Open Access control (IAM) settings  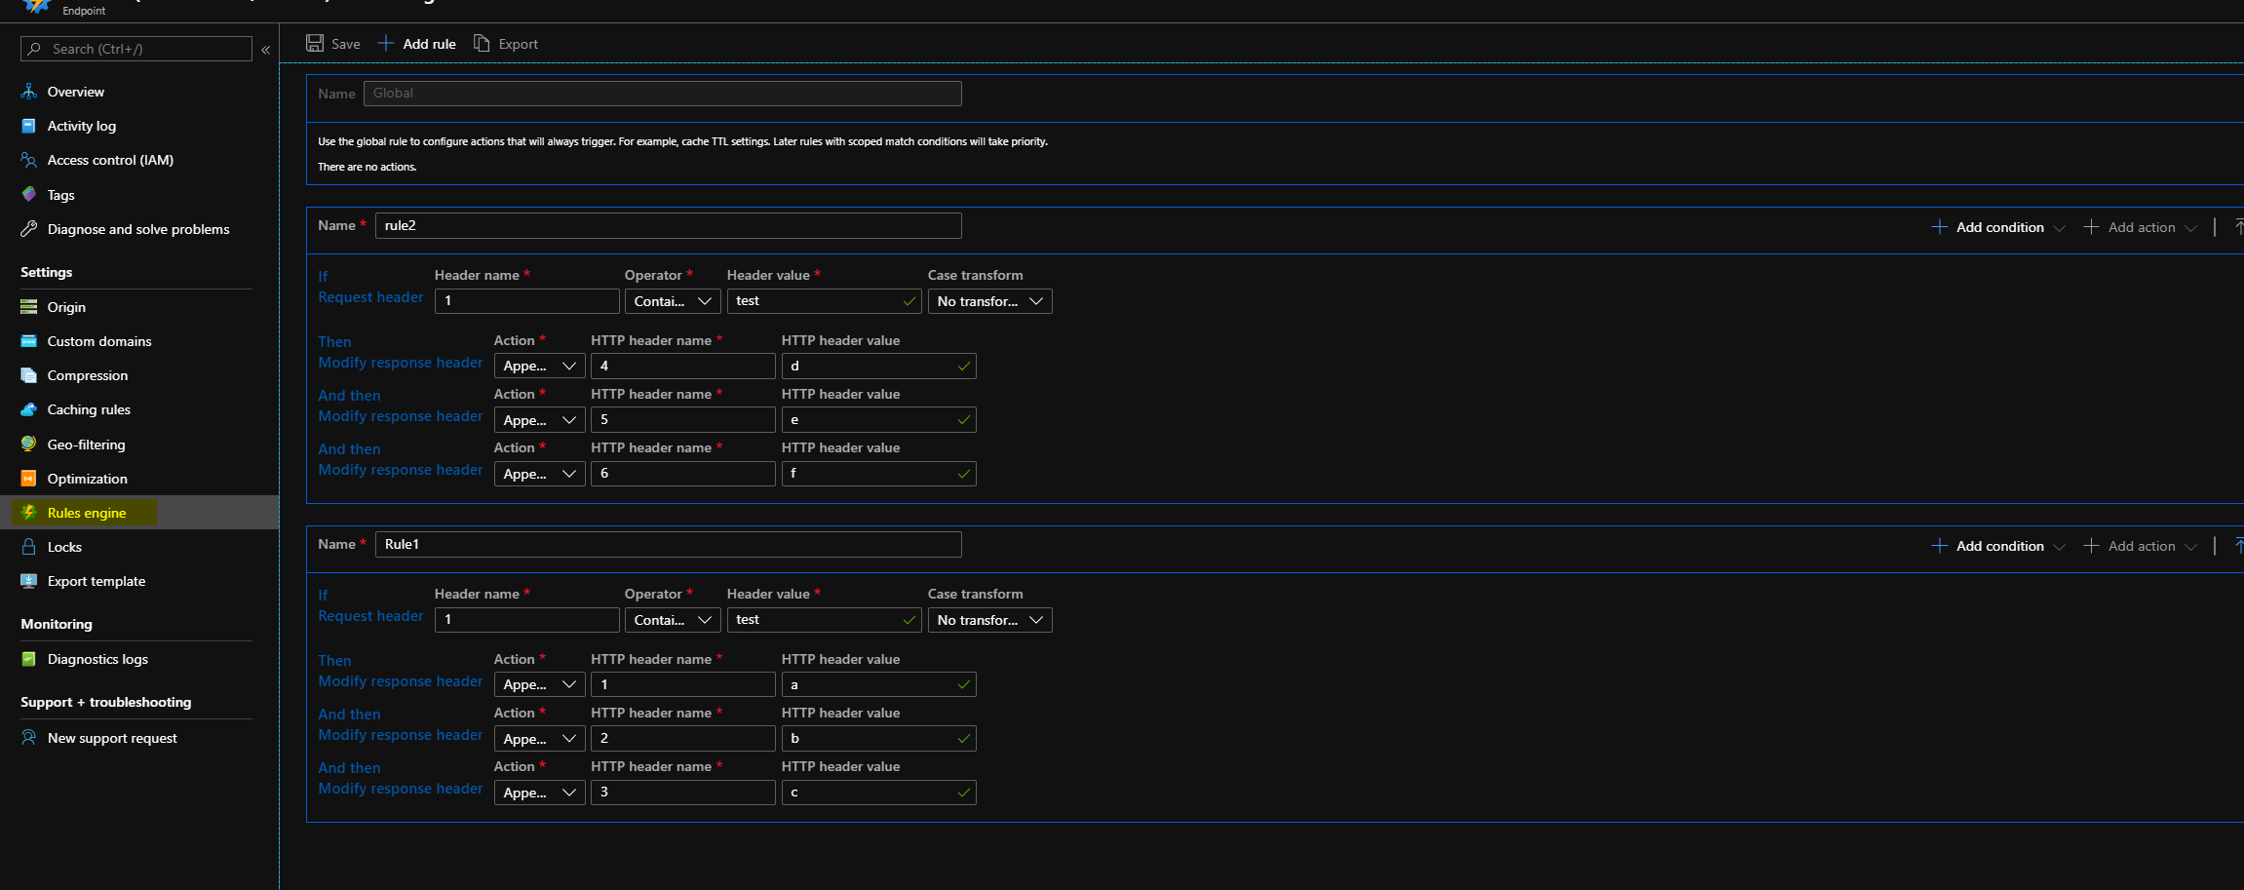coord(28,160)
